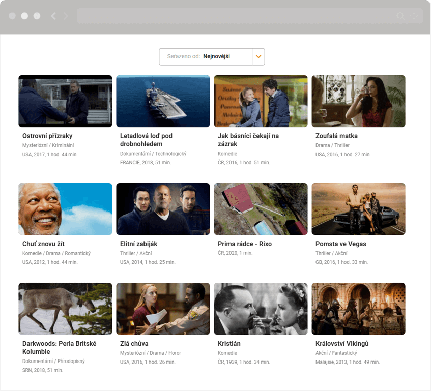
Task: Click text Malajsie, 2013, 1 hod. 49 min.
Action: pyautogui.click(x=348, y=362)
